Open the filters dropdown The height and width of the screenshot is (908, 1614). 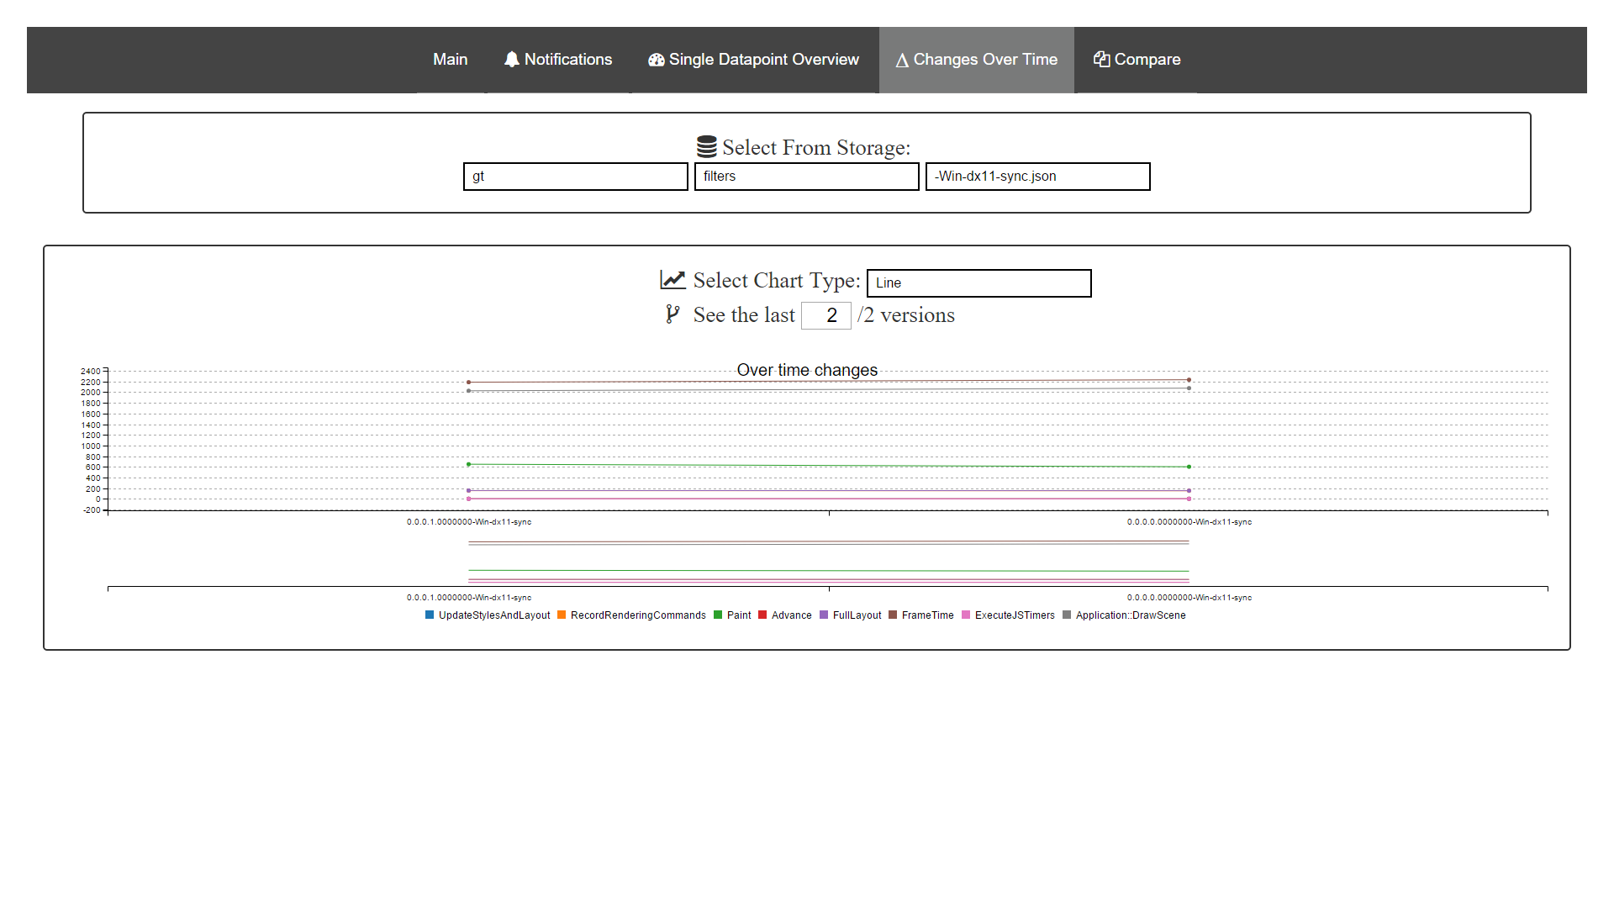[806, 177]
